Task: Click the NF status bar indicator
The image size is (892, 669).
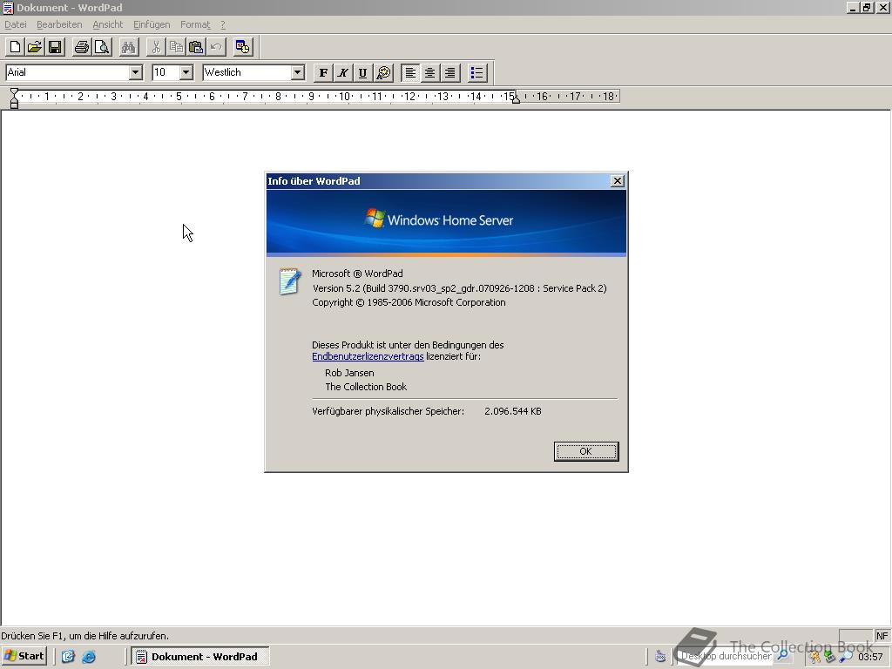Action: [882, 635]
